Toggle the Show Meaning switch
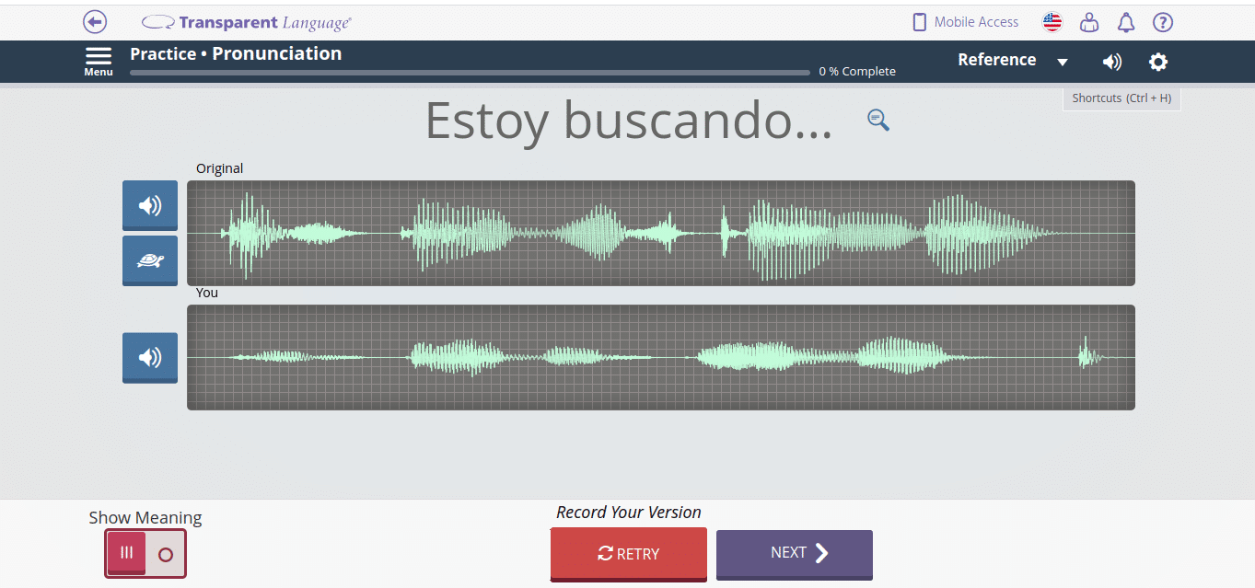 pyautogui.click(x=146, y=554)
